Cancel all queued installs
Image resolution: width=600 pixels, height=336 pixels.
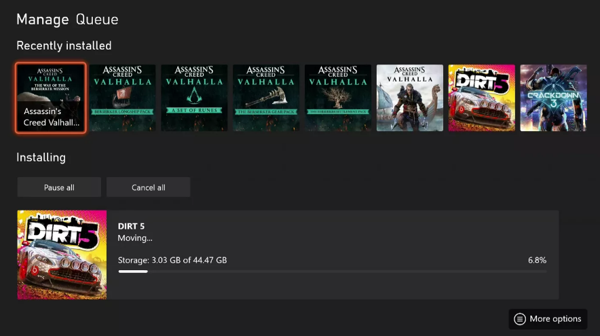149,187
